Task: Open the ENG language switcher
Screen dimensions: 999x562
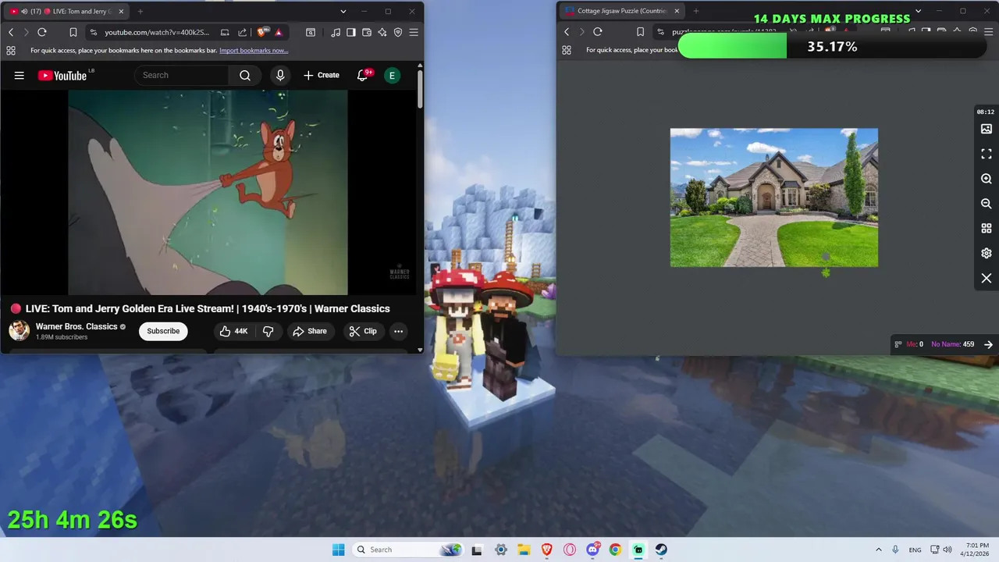Action: pyautogui.click(x=915, y=550)
